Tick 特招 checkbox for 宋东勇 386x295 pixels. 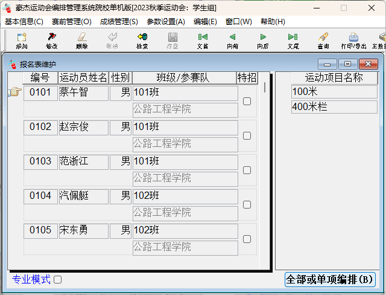coord(247,239)
